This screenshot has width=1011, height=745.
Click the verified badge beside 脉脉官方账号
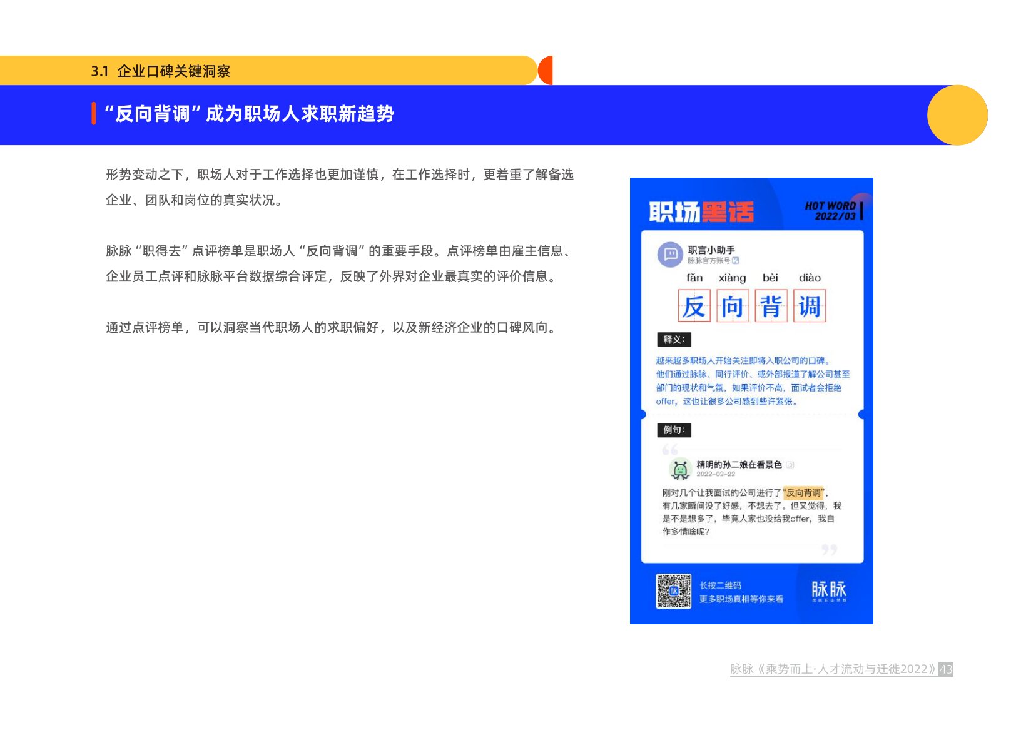point(736,261)
